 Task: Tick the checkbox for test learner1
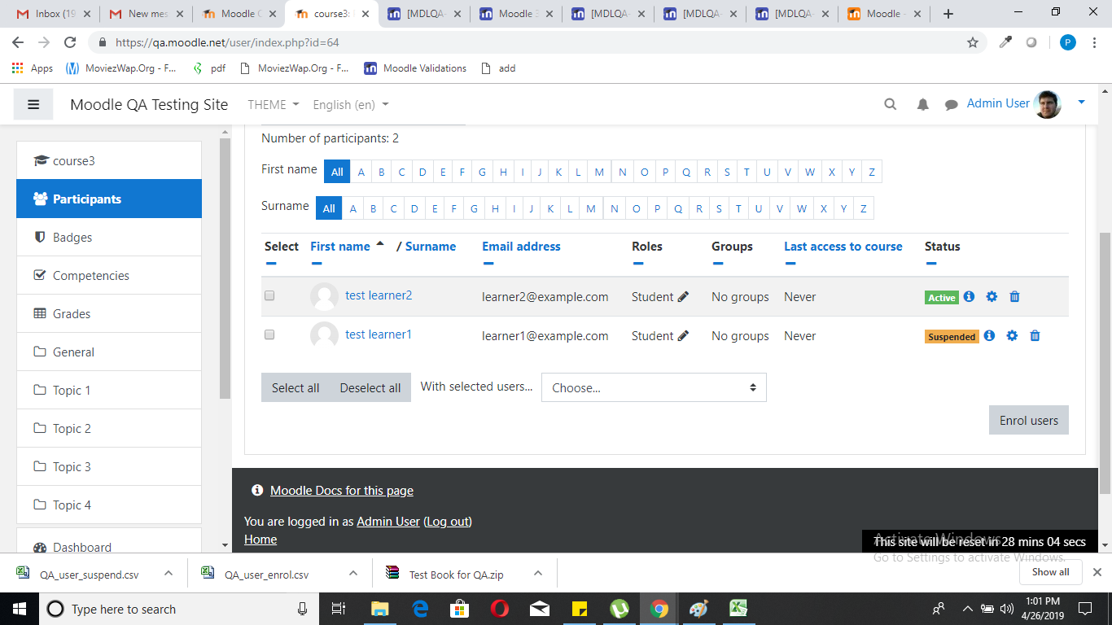point(269,335)
